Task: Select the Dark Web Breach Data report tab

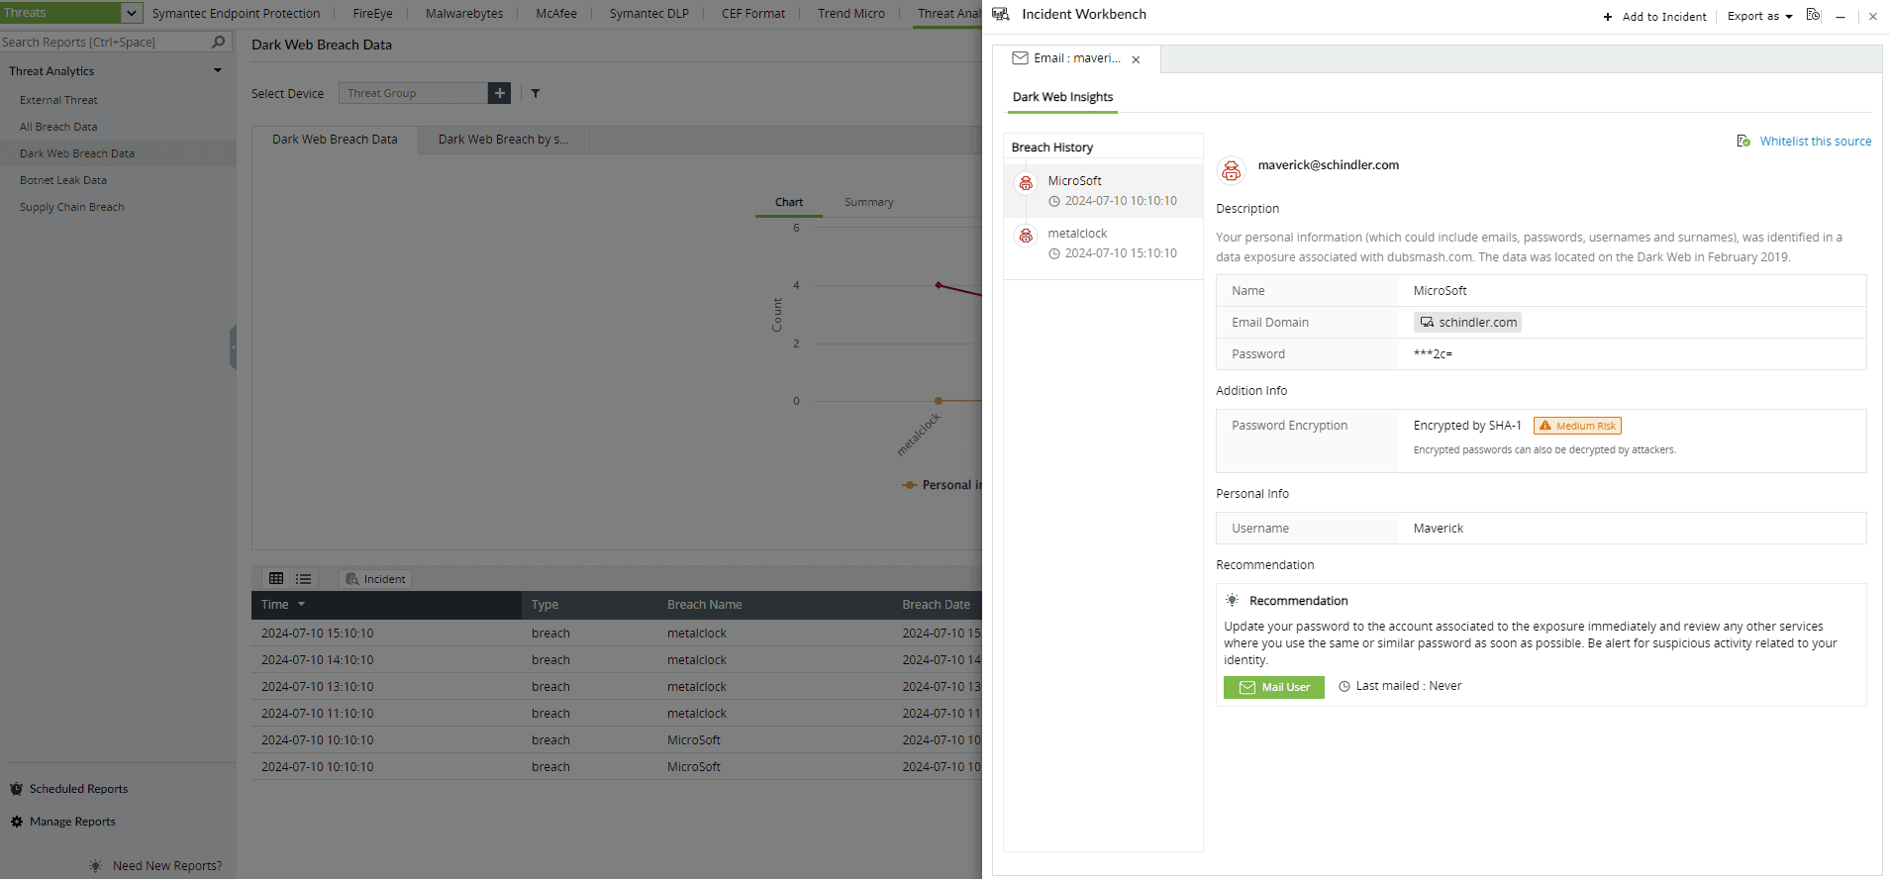Action: (x=335, y=140)
